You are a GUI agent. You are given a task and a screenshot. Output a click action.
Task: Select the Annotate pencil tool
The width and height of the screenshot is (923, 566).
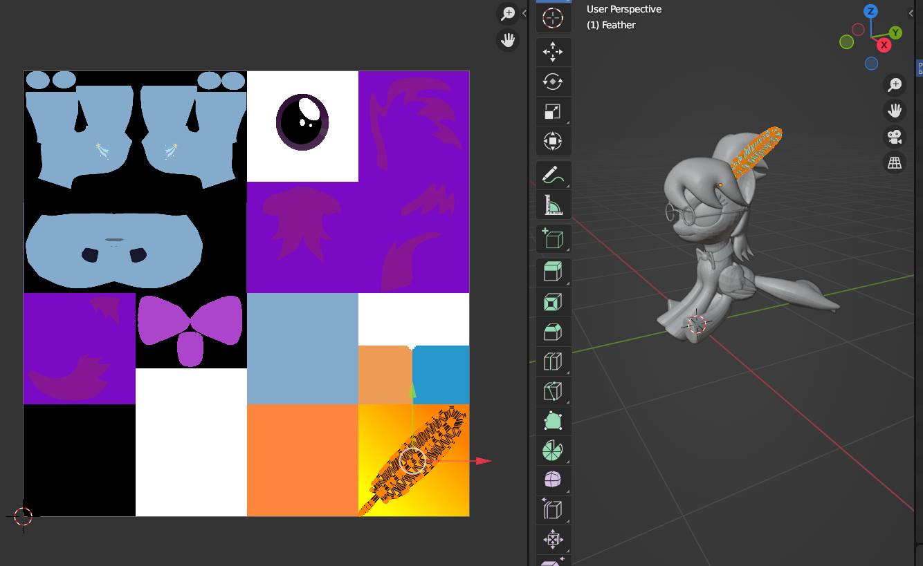(553, 176)
